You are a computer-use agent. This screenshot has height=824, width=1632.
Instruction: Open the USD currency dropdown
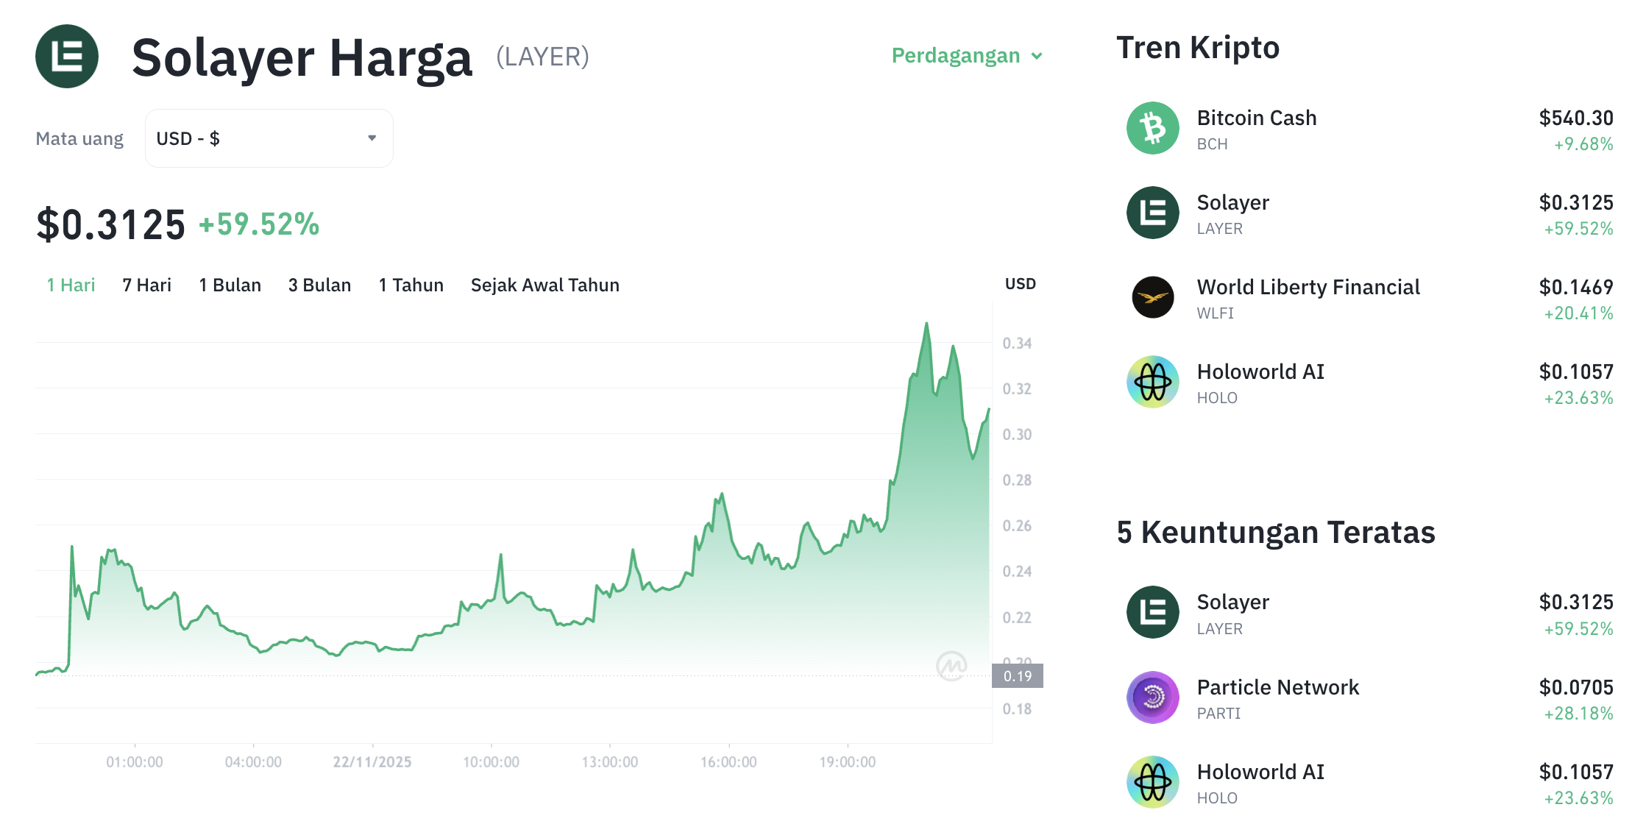[269, 138]
